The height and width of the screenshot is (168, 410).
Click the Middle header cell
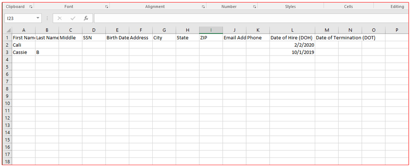[71, 38]
